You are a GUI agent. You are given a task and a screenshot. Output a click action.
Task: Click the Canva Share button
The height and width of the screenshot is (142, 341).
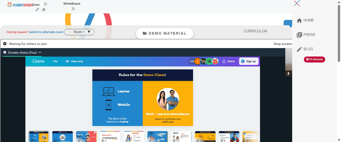coord(228,61)
